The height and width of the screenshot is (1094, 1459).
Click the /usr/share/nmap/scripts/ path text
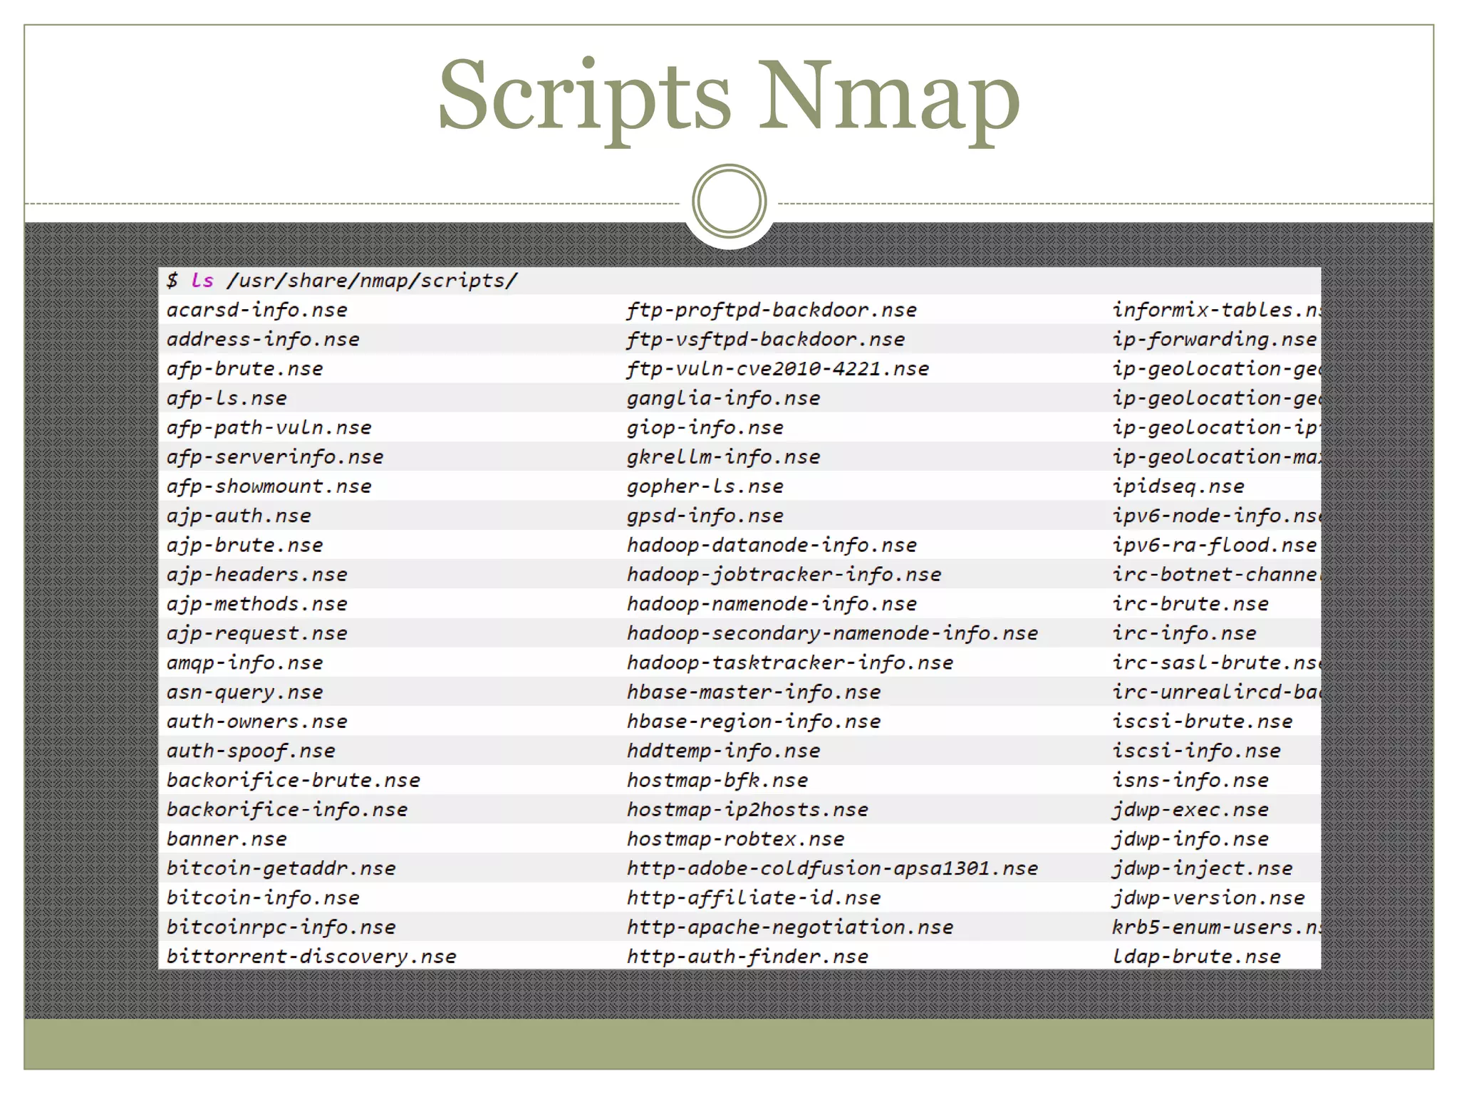coord(372,281)
